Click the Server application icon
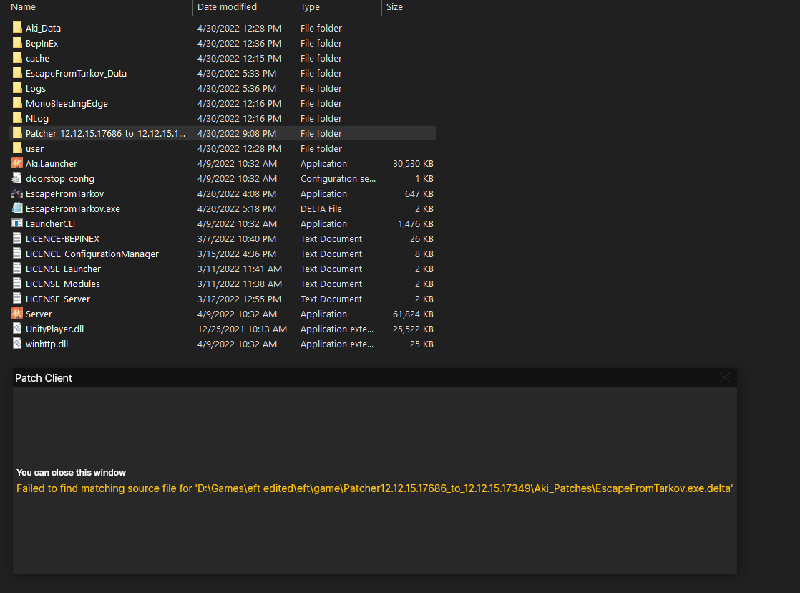 (x=17, y=314)
